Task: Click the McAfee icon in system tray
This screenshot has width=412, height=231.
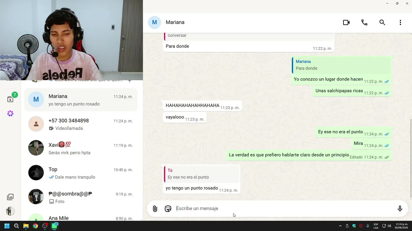Action: [x=361, y=226]
